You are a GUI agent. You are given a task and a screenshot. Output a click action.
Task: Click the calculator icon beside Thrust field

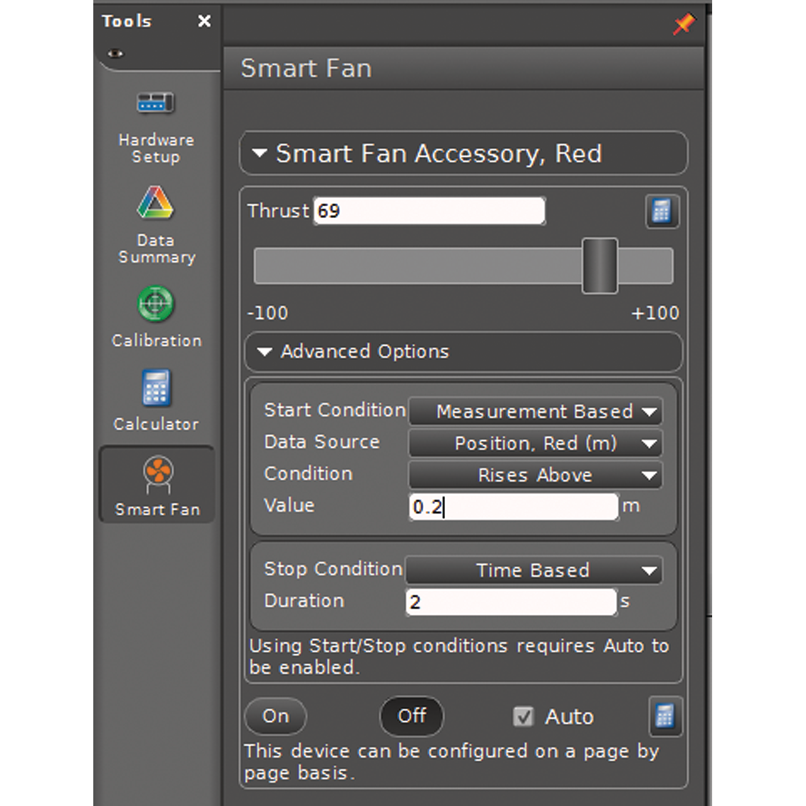662,211
